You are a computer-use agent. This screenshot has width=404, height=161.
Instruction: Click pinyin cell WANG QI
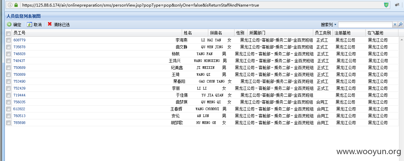(x=203, y=74)
